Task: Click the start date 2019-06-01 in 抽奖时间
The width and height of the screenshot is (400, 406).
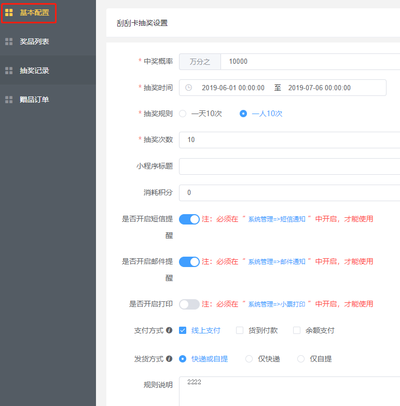Action: 233,88
